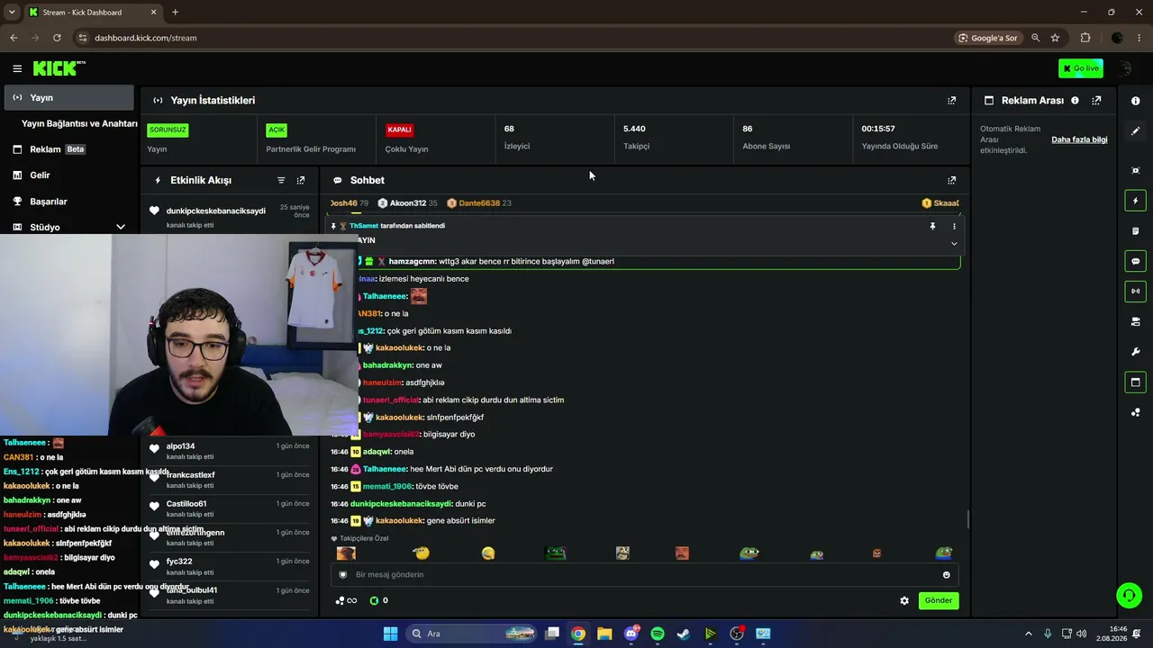
Task: Click the stream preview icon in right toolbar
Action: pos(1135,170)
